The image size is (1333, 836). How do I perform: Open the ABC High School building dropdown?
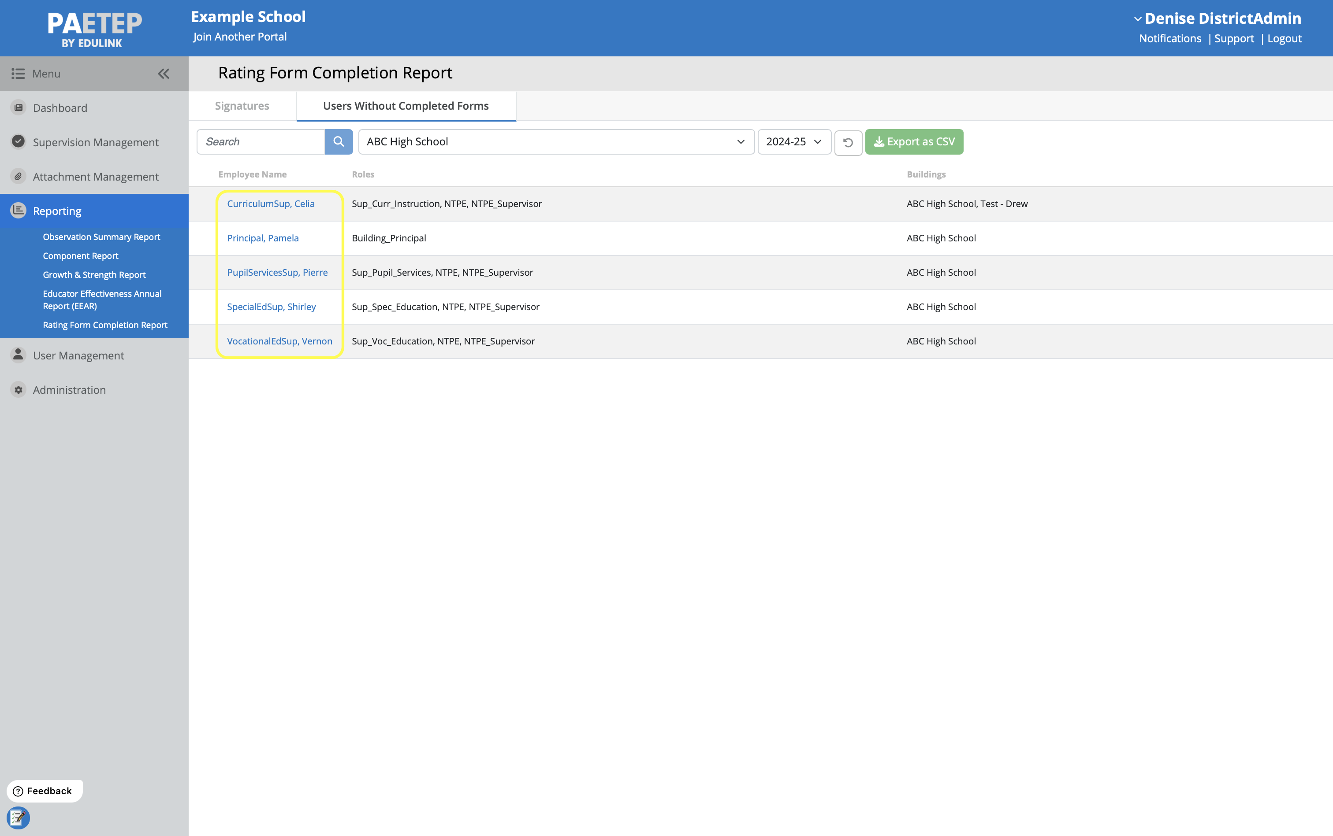pos(555,141)
